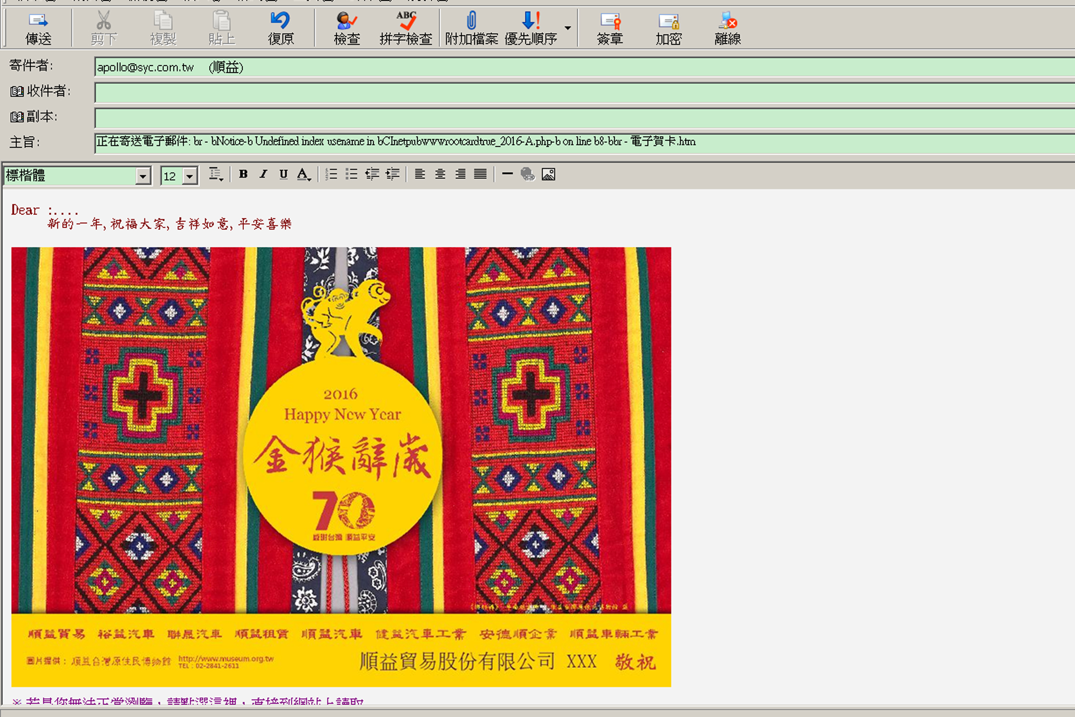The image size is (1075, 717).
Task: Apply bulleted list formatting
Action: coord(351,174)
